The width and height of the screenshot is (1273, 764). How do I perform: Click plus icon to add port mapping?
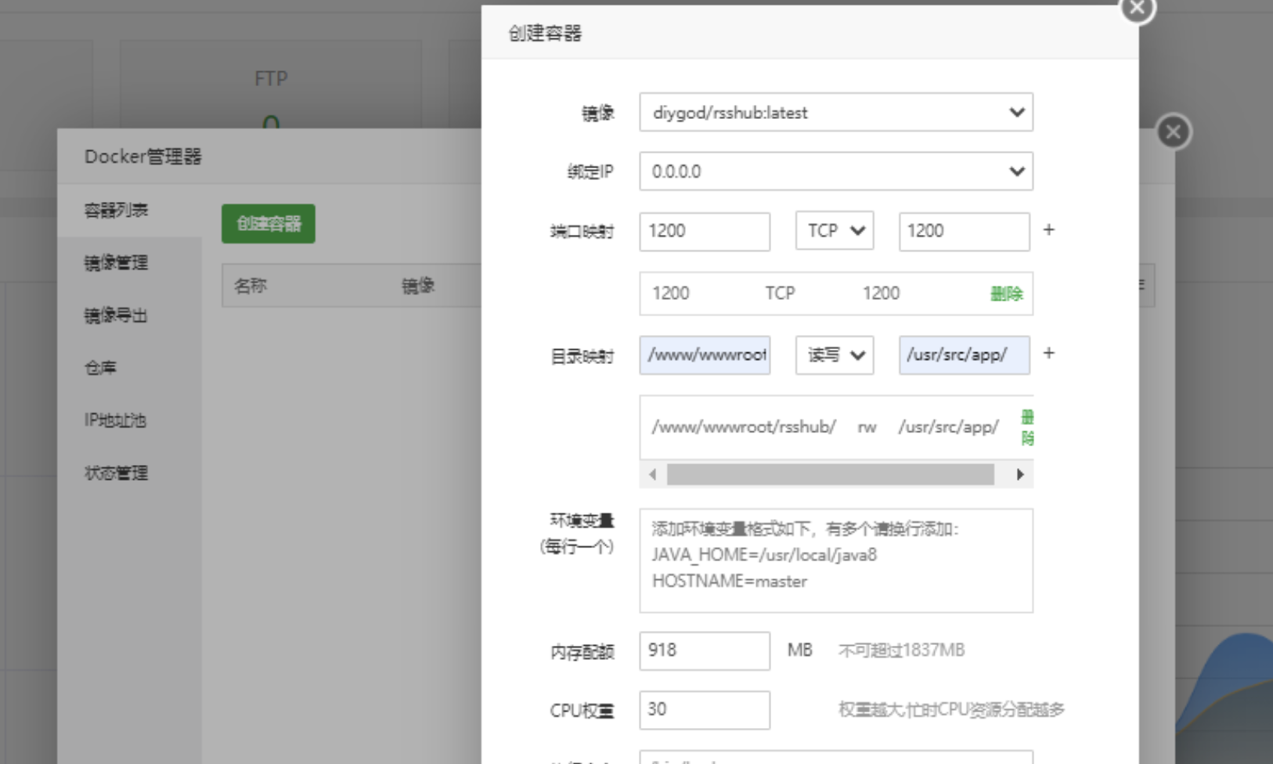click(1048, 230)
